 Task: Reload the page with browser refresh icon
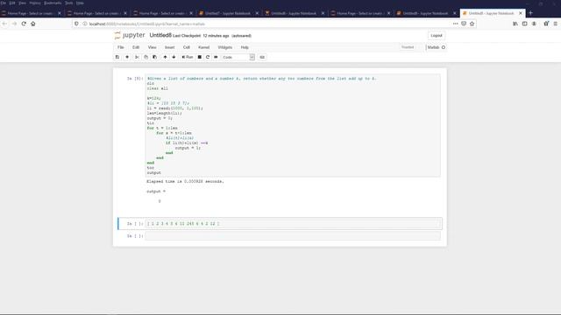pos(24,24)
